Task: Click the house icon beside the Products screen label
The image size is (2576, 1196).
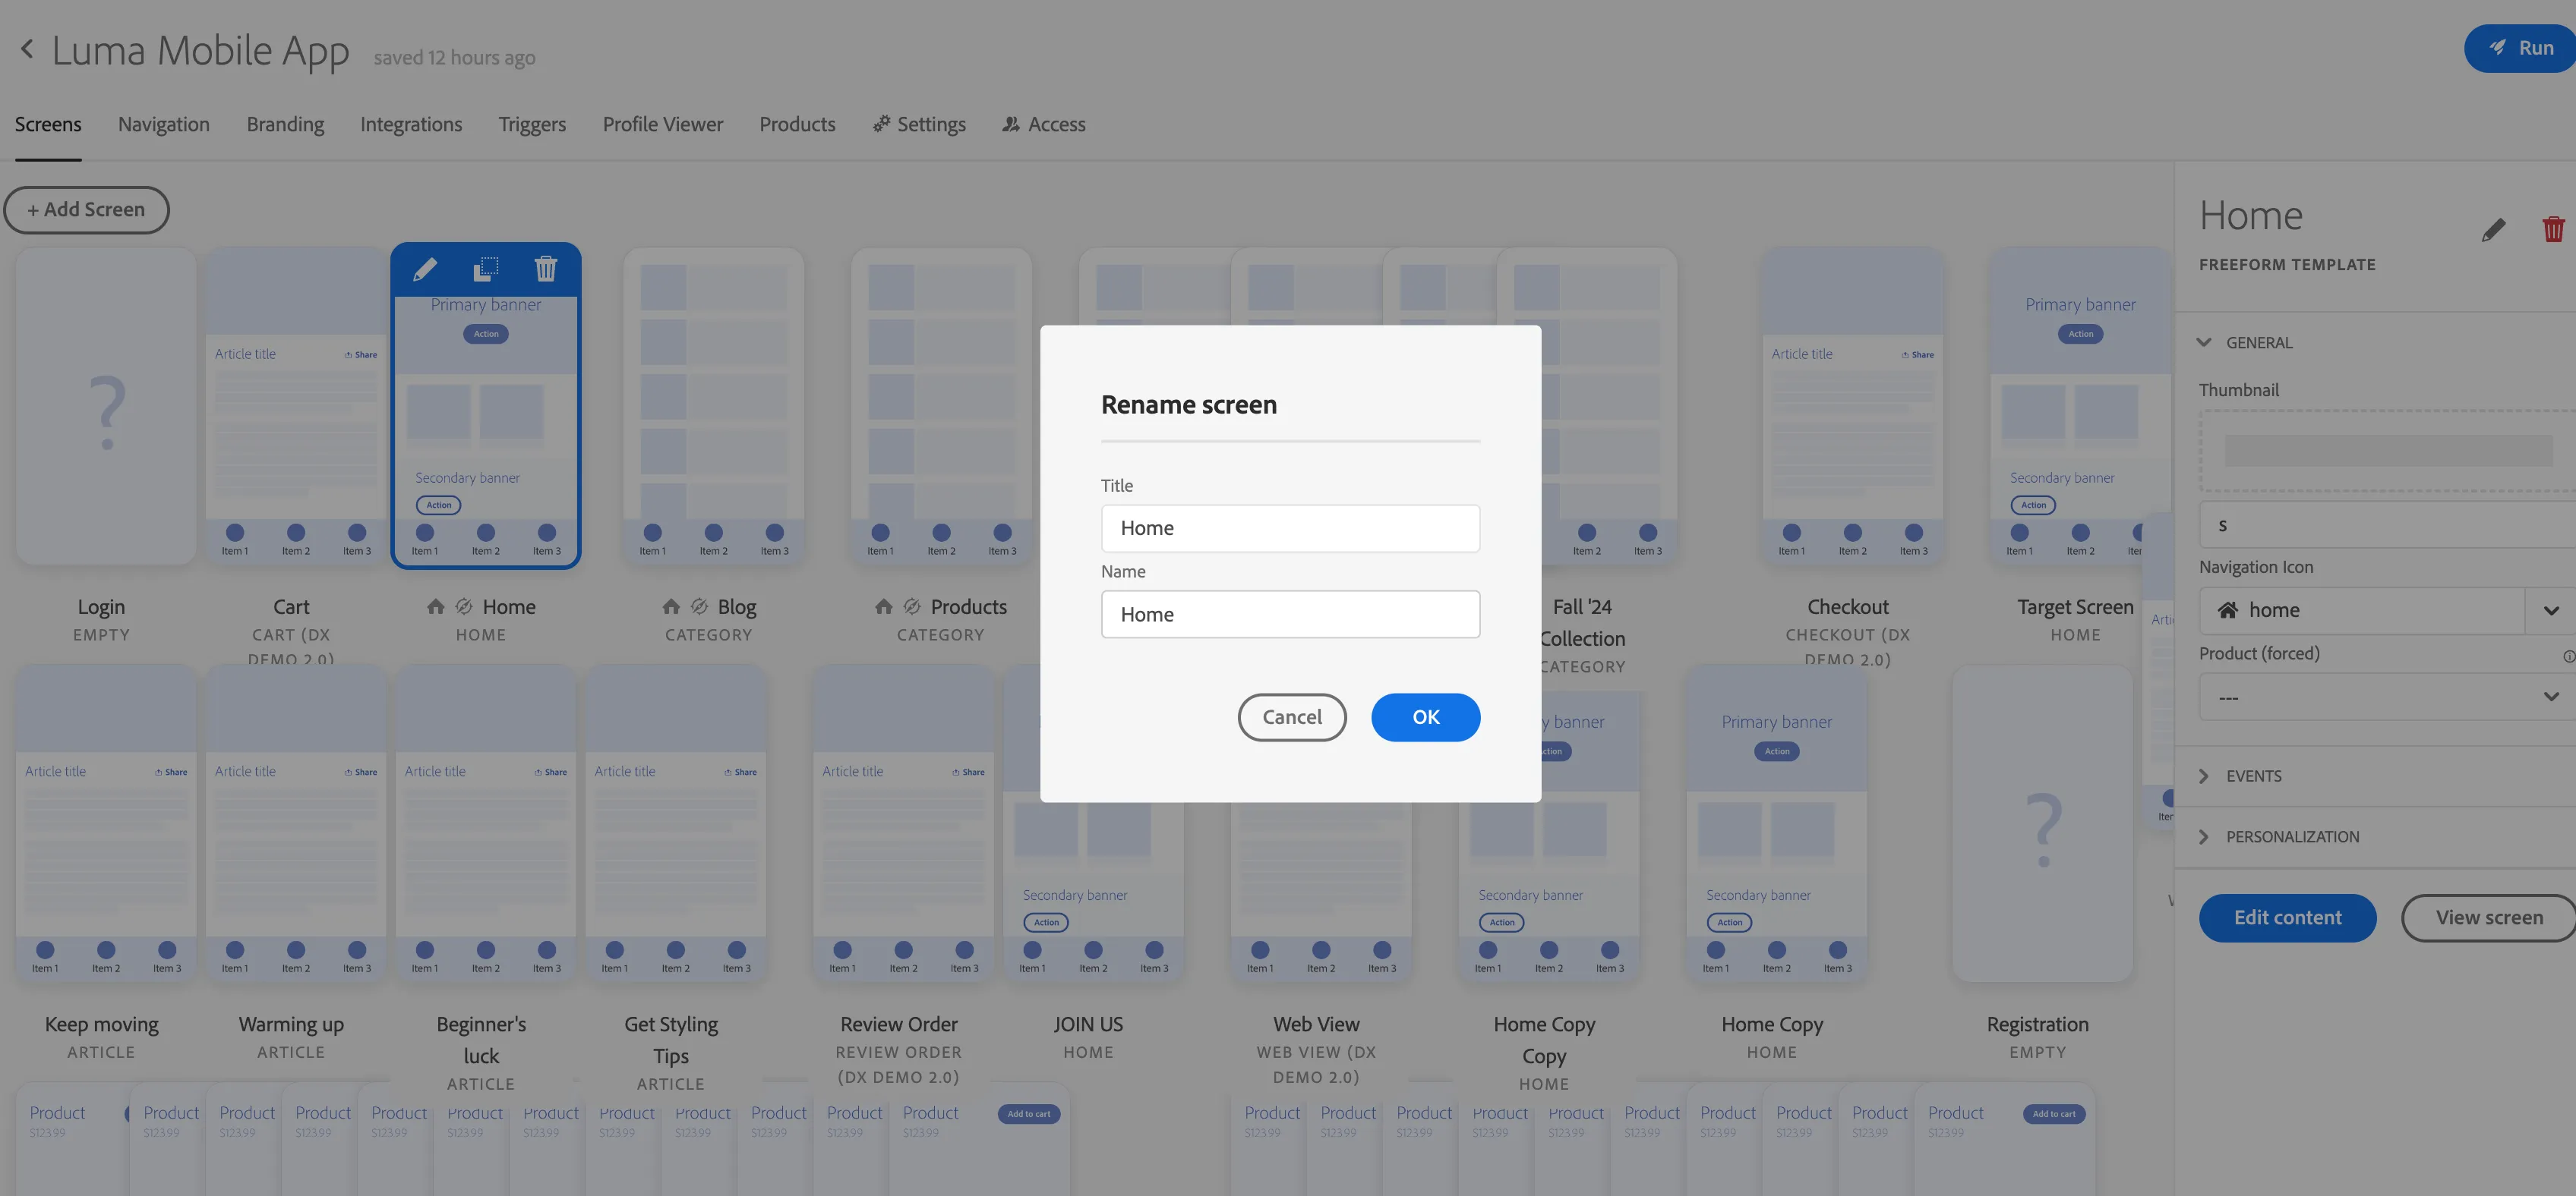Action: (883, 606)
